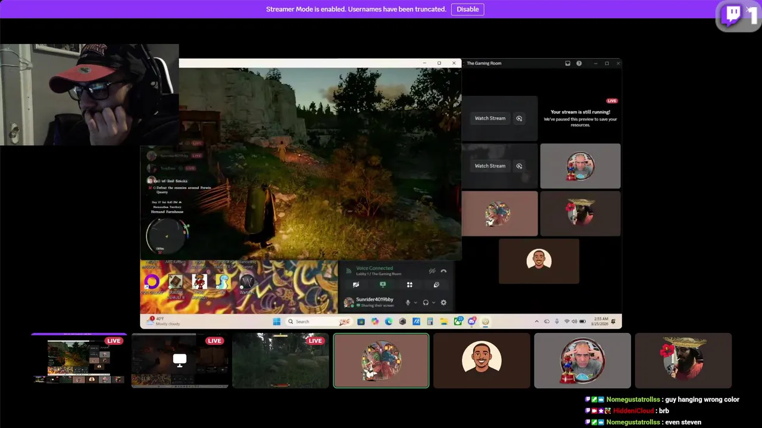This screenshot has height=428, width=762.
Task: Open the inbox icon in The Gaming Room window
Action: [567, 63]
